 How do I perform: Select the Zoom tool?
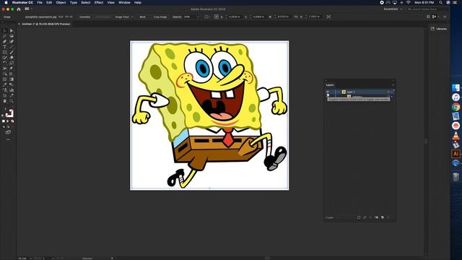click(12, 100)
